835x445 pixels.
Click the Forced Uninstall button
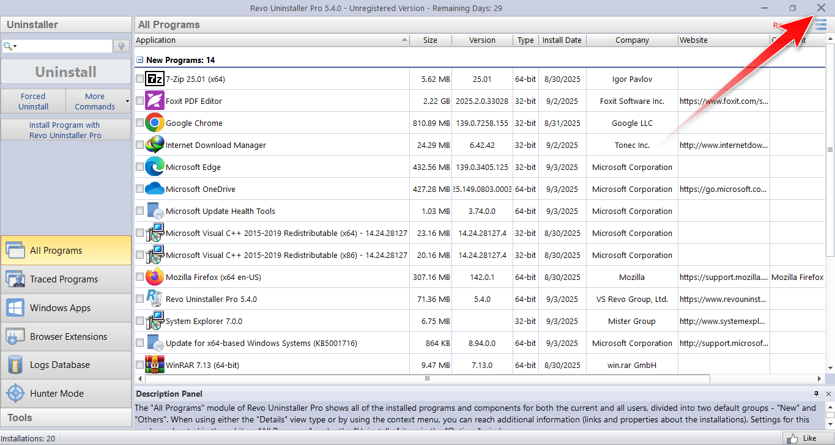tap(33, 101)
